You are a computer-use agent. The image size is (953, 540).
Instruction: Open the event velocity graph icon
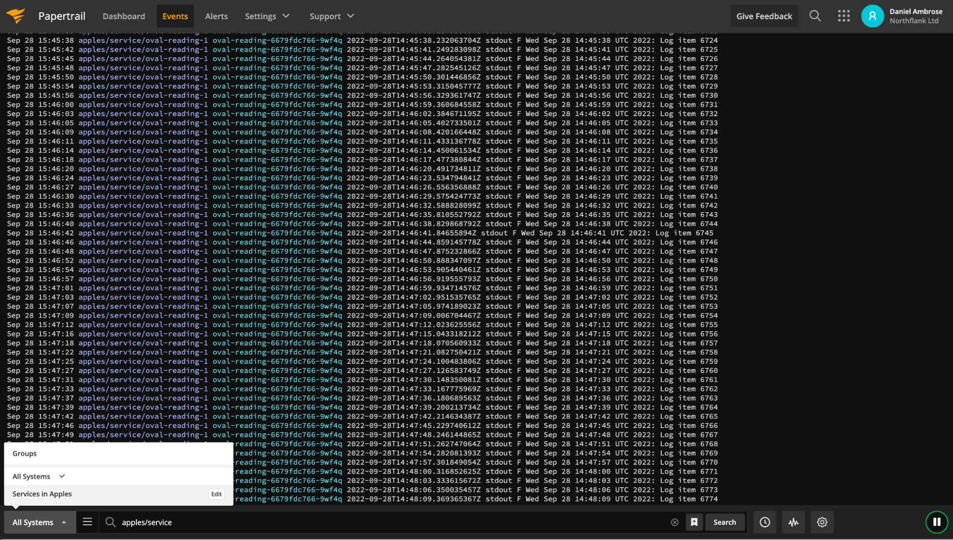click(793, 522)
